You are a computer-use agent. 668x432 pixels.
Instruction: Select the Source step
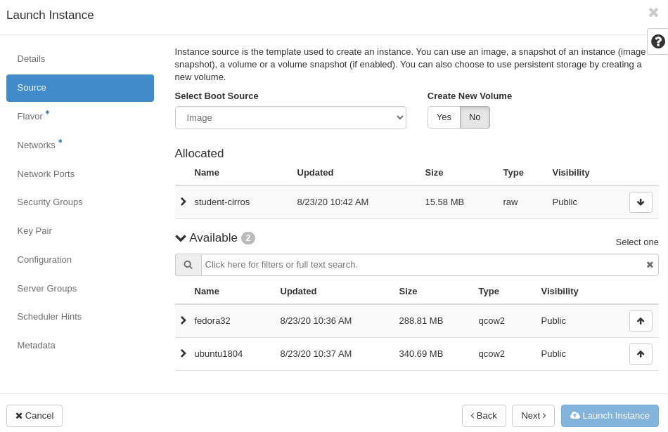pyautogui.click(x=80, y=88)
